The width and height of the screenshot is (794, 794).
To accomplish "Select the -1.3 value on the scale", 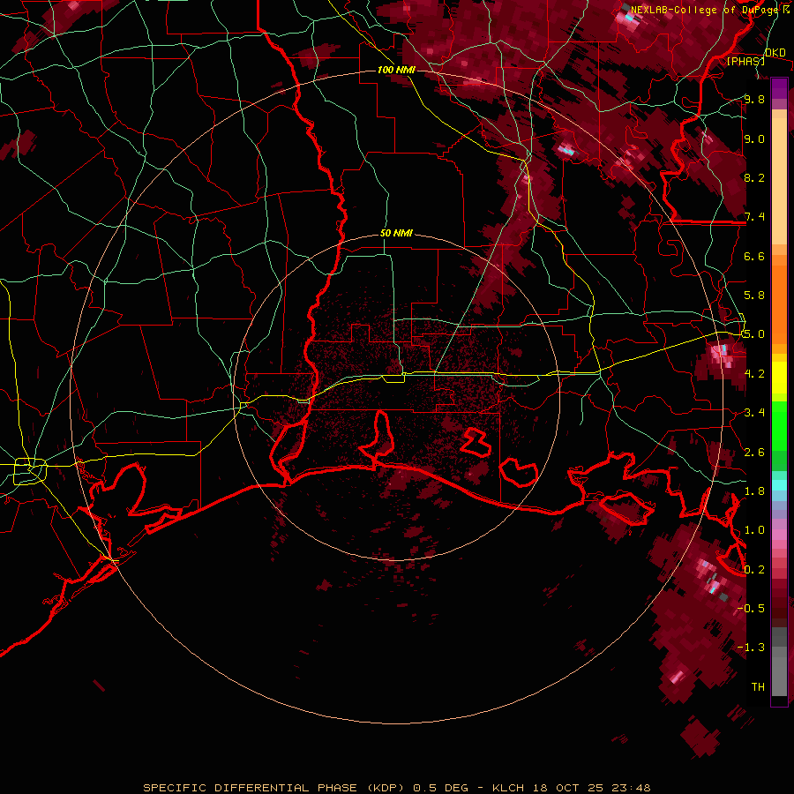I will click(x=751, y=648).
